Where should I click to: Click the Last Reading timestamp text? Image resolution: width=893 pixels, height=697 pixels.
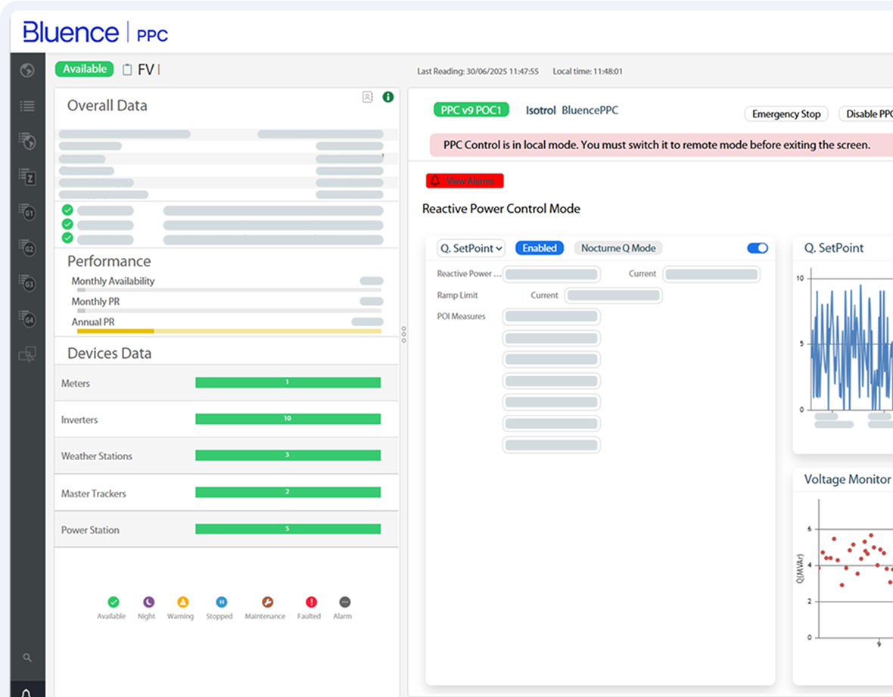coord(478,72)
